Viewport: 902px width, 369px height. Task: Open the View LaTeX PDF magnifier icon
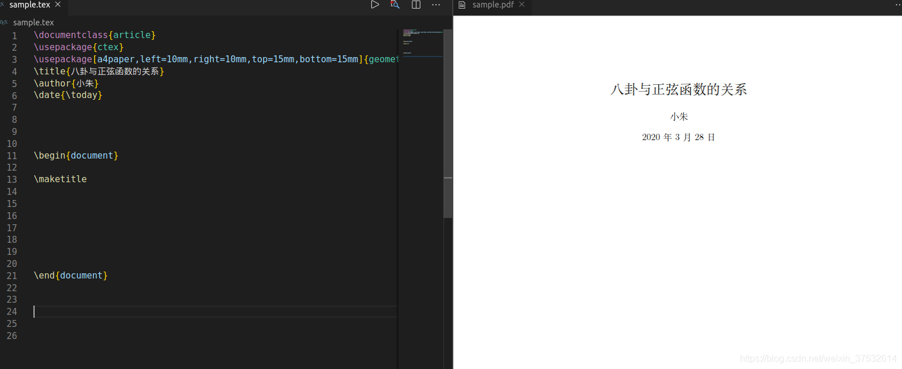[395, 5]
